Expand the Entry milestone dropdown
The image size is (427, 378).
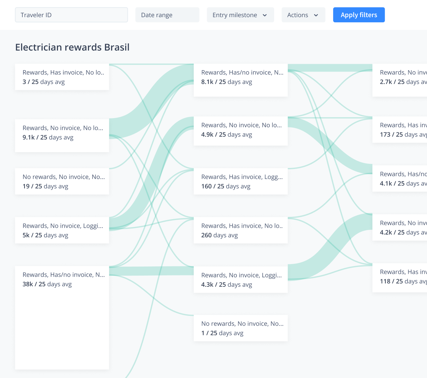point(240,15)
